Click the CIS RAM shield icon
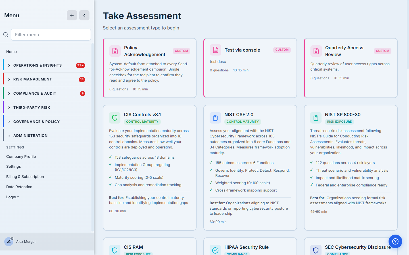 pos(115,250)
